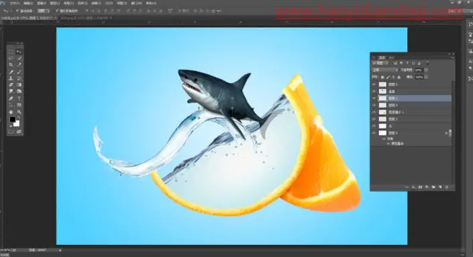
Task: Select the Spot Healing Brush tool
Action: coord(11,72)
